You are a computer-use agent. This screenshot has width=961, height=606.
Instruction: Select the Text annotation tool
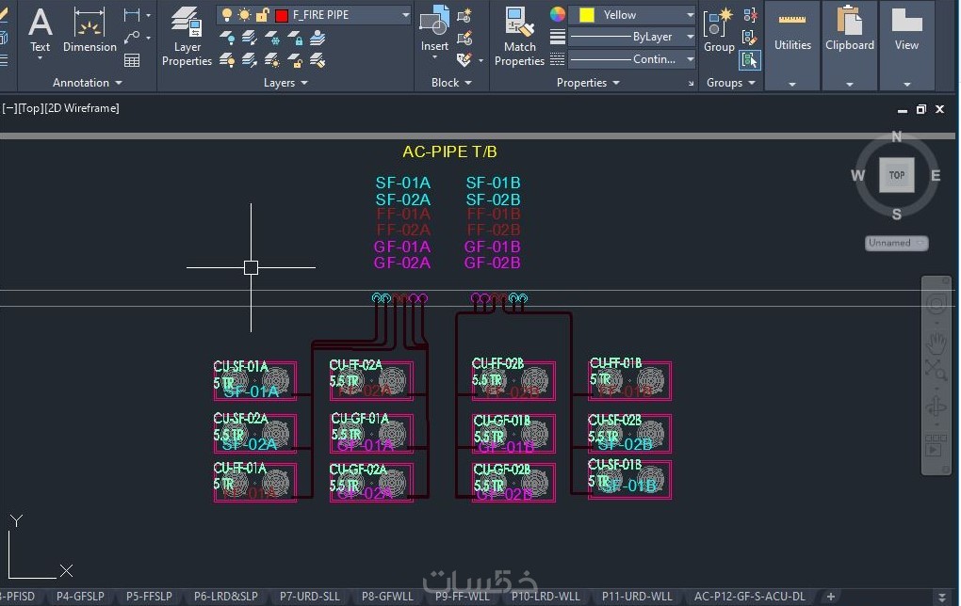coord(40,31)
